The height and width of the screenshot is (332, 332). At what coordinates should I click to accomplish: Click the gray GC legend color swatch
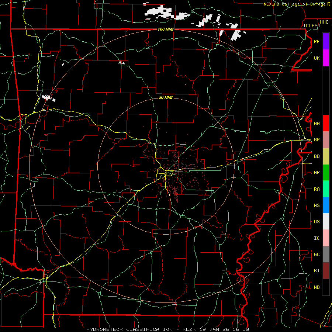point(326,254)
